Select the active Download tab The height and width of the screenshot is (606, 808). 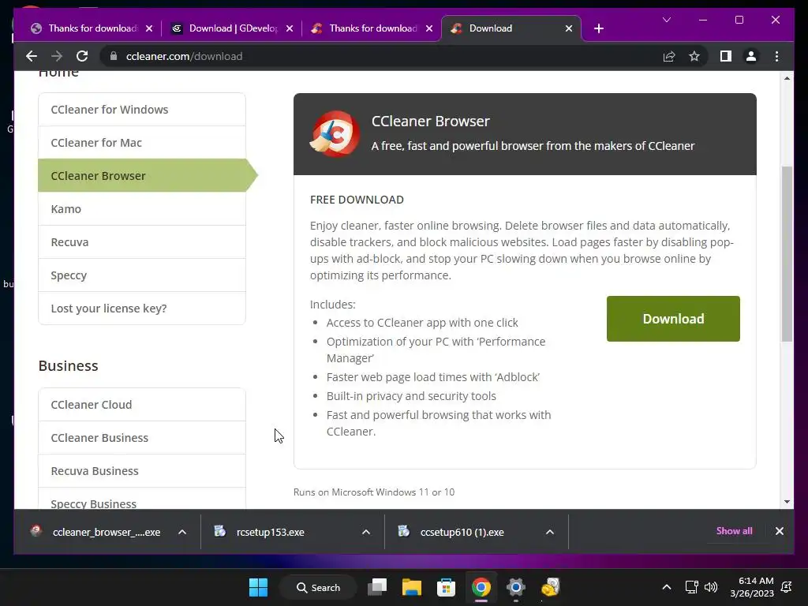coord(511,28)
